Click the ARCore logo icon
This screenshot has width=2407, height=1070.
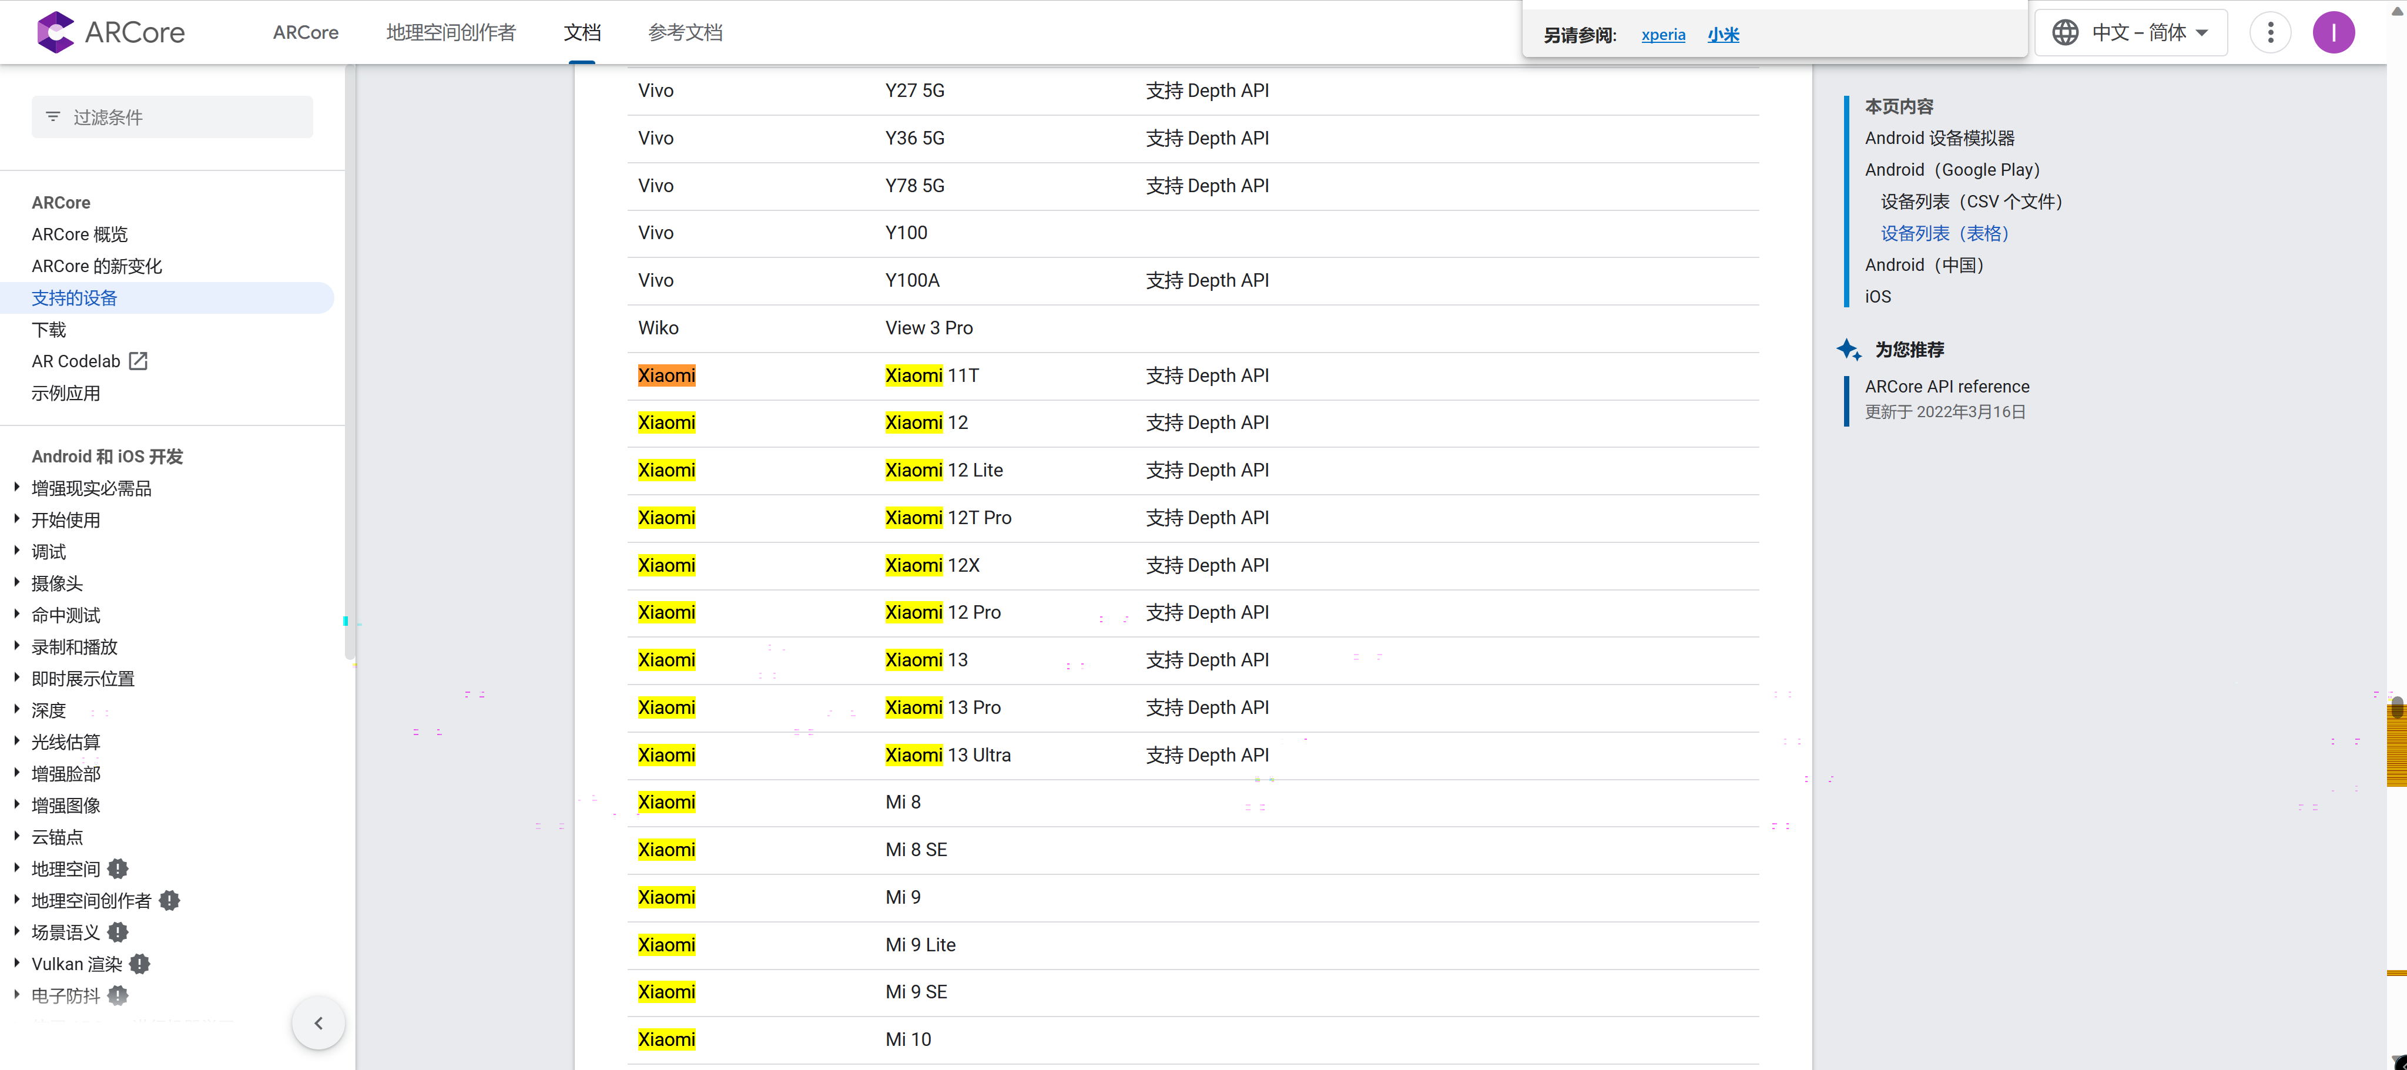pyautogui.click(x=55, y=33)
